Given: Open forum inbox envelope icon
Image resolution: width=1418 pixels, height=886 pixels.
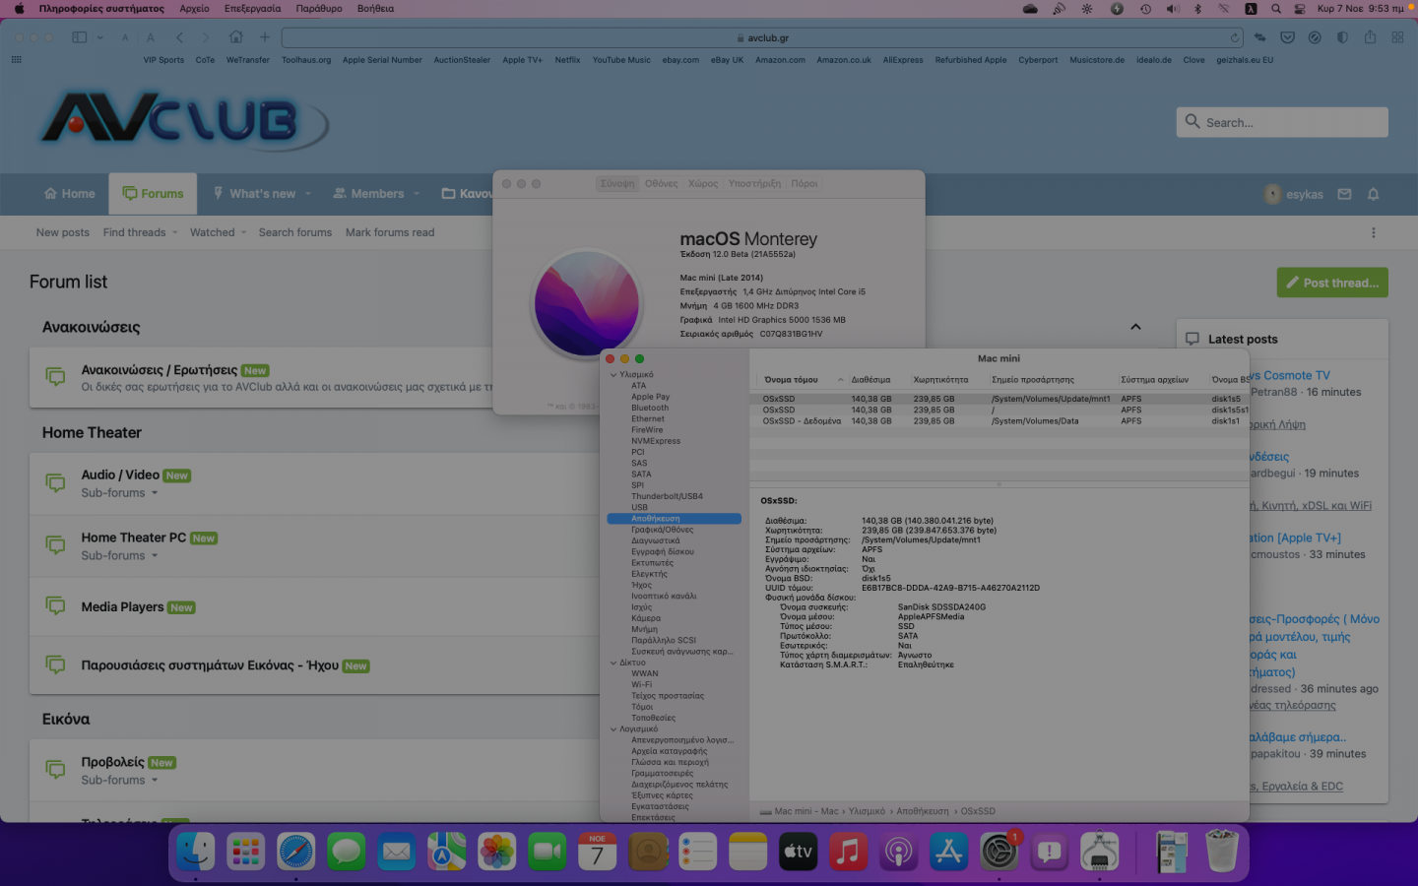Looking at the screenshot, I should (1345, 194).
